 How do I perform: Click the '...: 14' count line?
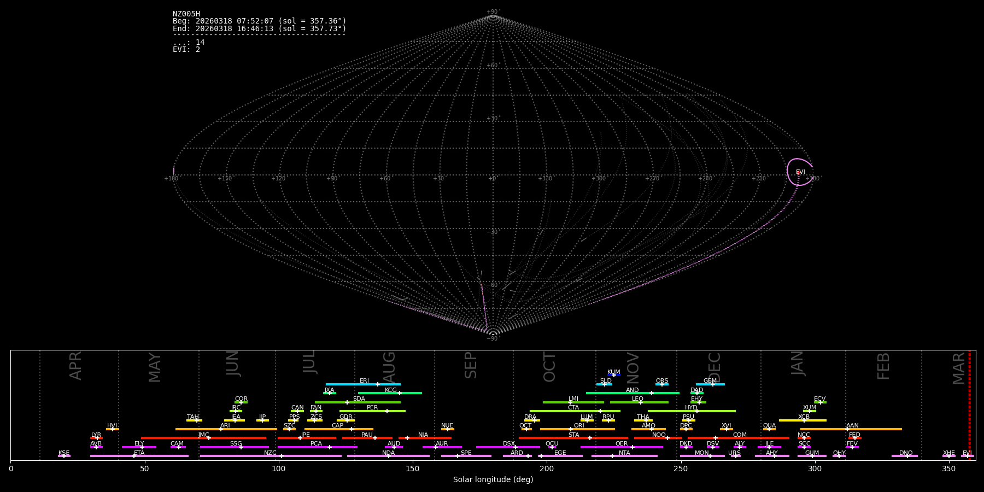tap(189, 43)
